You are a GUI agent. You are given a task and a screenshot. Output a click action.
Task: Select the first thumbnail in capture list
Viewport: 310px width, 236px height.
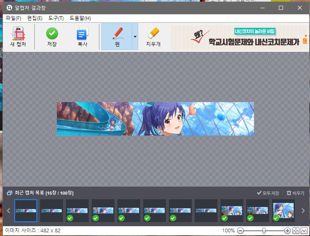[26, 211]
